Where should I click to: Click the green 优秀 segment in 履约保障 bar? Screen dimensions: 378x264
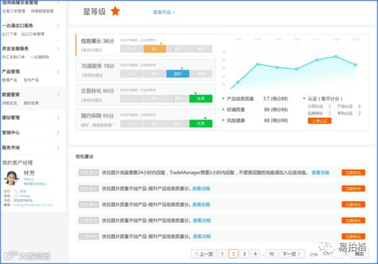click(x=201, y=123)
